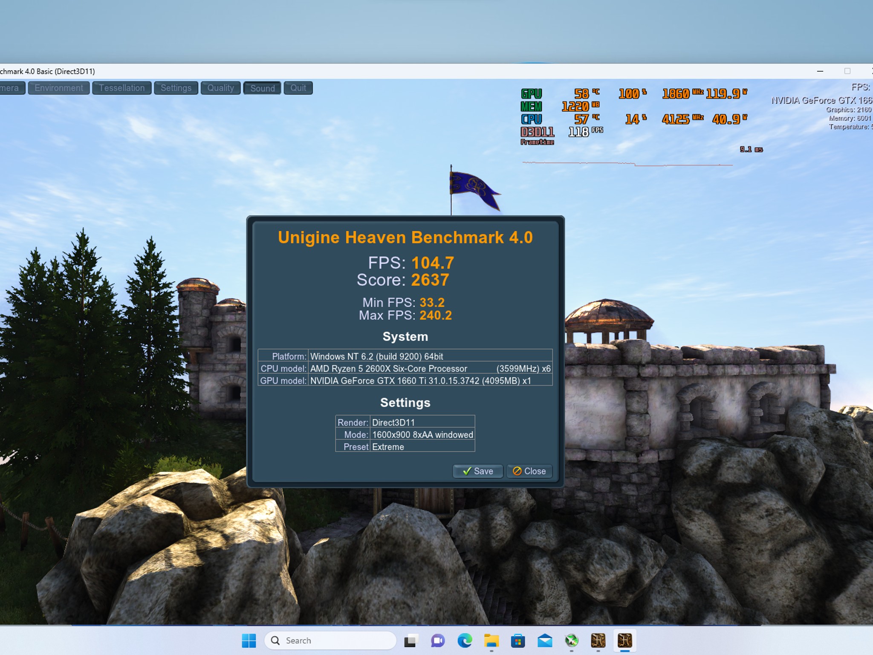Image resolution: width=873 pixels, height=655 pixels.
Task: Click the Platform row Windows NT 6.2
Action: tap(405, 356)
